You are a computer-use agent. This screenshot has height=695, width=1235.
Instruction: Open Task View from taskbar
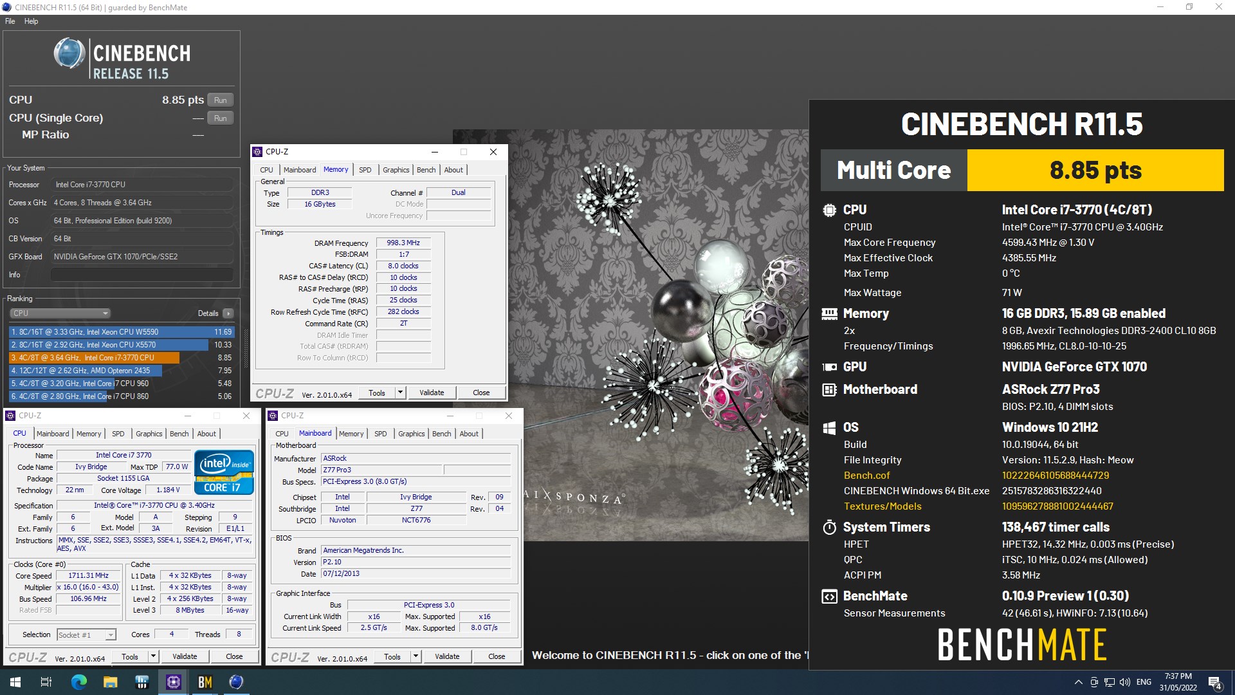point(46,682)
